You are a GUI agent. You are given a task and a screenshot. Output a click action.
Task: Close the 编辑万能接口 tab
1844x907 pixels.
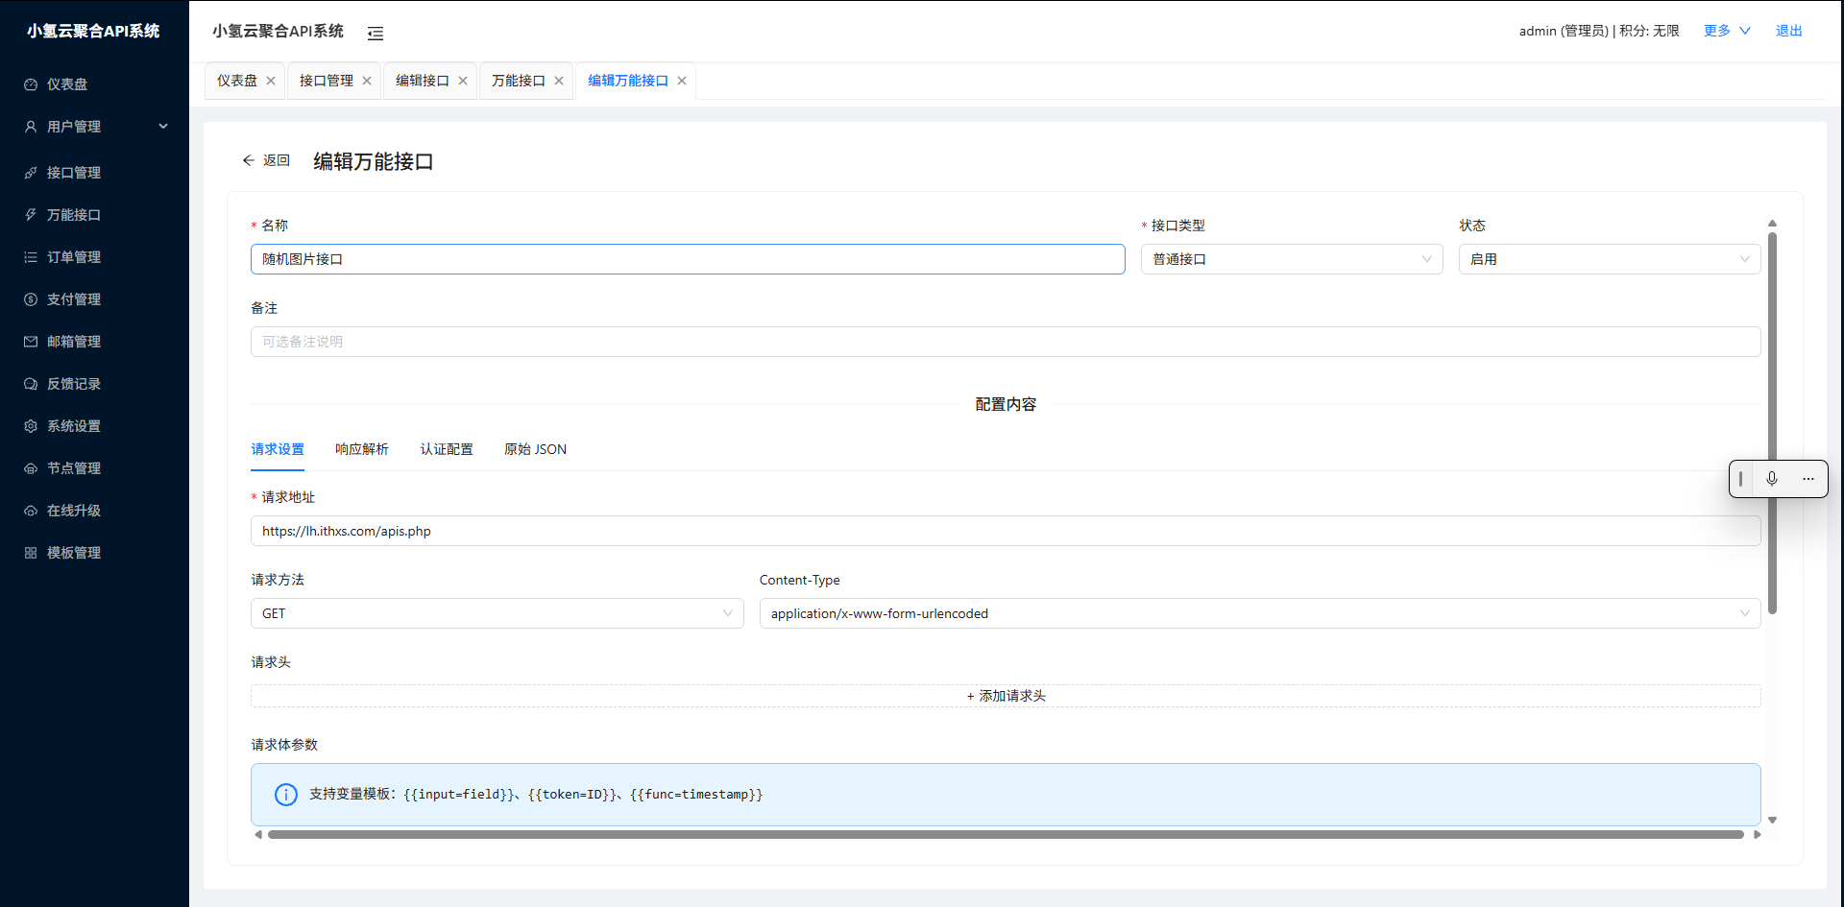tap(682, 81)
